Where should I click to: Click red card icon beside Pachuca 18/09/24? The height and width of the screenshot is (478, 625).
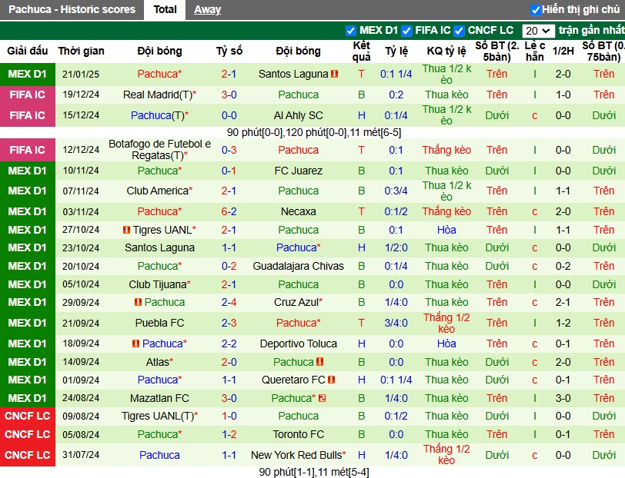[x=136, y=343]
